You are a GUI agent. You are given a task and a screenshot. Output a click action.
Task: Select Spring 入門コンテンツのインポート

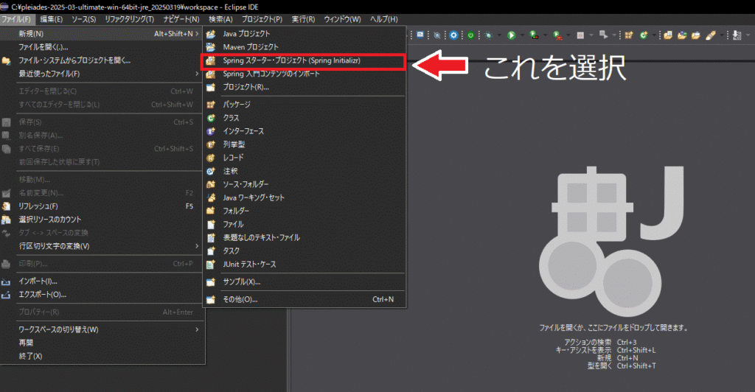[x=305, y=74]
